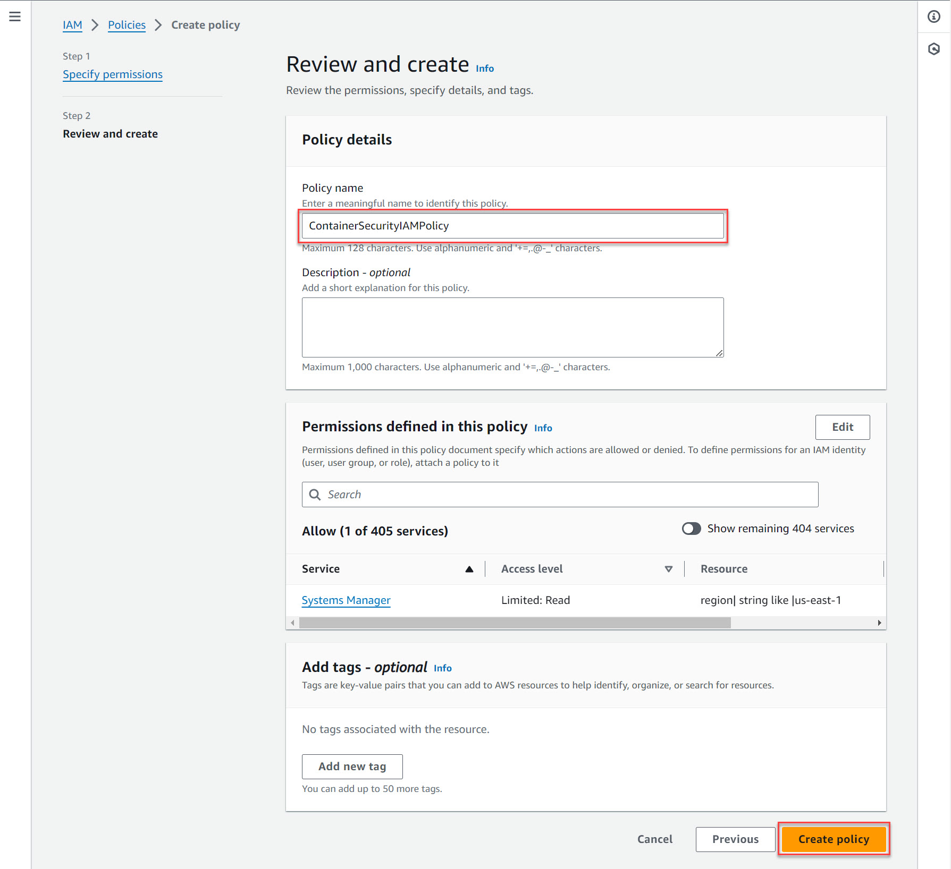Image resolution: width=951 pixels, height=869 pixels.
Task: Select Review and create step
Action: 110,134
